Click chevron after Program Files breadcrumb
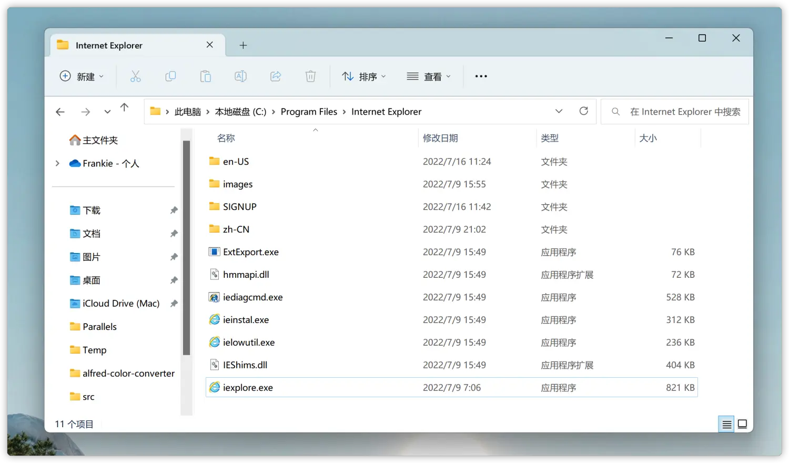 (344, 112)
